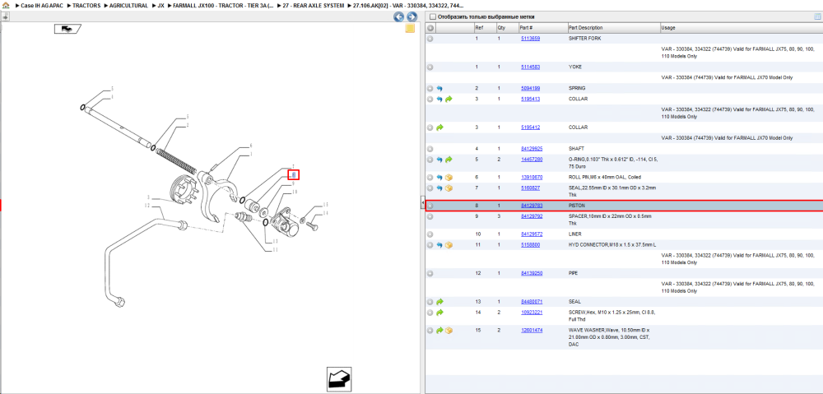Add YOKE with its plus icon
Screen dimensions: 823x394
[x=430, y=67]
